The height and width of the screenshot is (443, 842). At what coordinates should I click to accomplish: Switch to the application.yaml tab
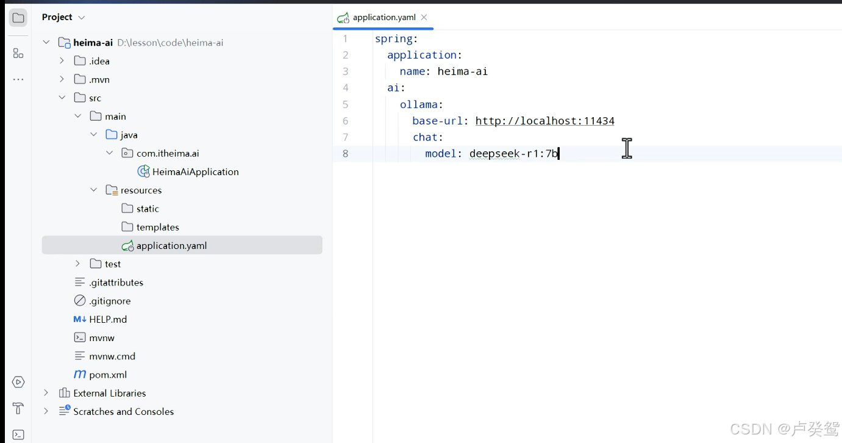pos(384,17)
